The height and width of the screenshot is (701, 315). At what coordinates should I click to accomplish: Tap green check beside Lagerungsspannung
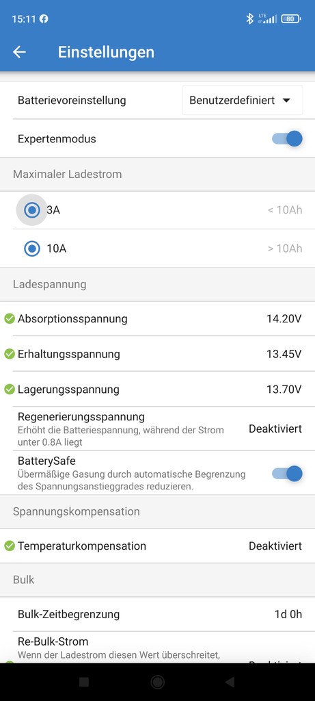pyautogui.click(x=10, y=390)
